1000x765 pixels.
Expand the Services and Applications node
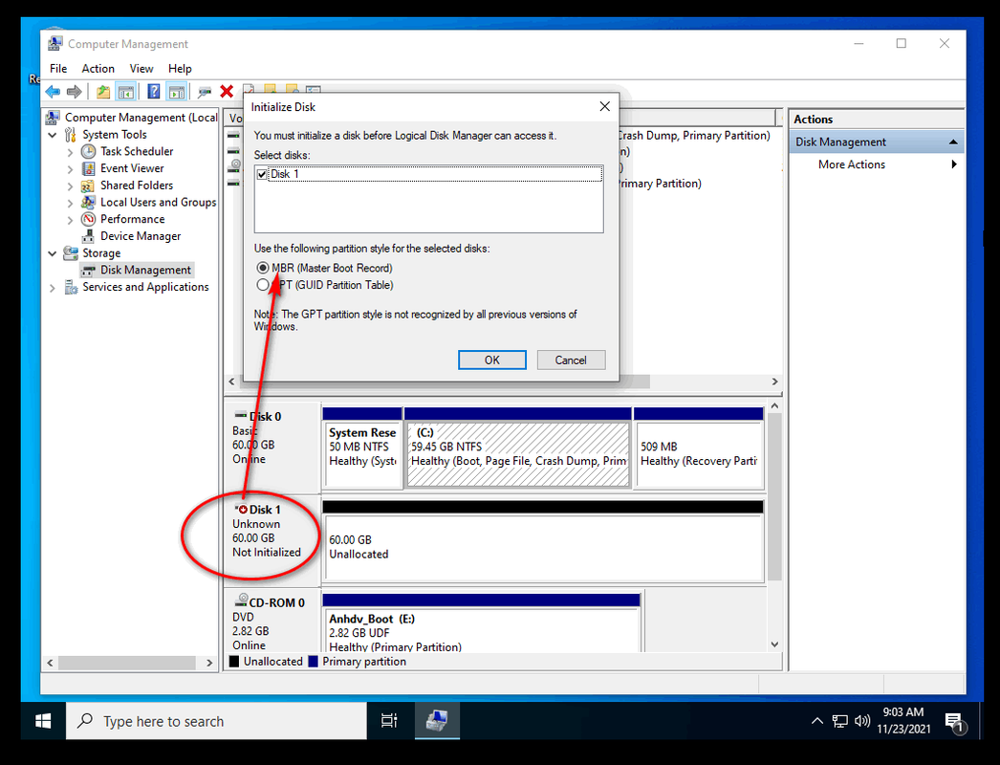point(53,288)
